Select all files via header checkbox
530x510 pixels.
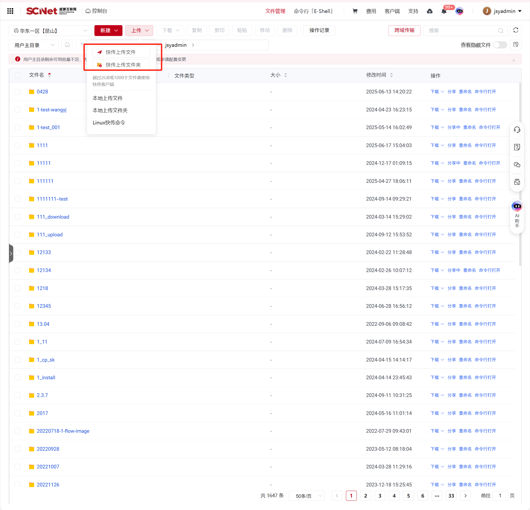pos(18,75)
